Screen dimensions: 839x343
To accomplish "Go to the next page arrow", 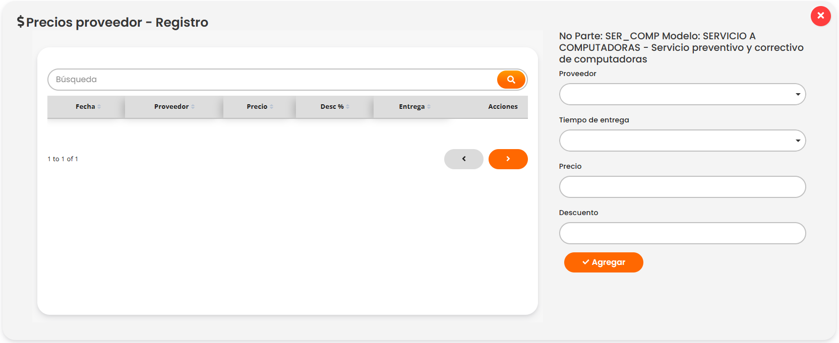I will (x=508, y=159).
